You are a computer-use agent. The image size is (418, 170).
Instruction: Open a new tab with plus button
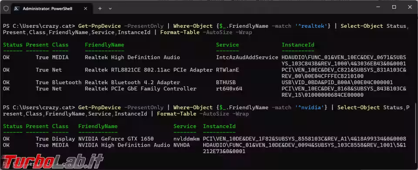100,9
